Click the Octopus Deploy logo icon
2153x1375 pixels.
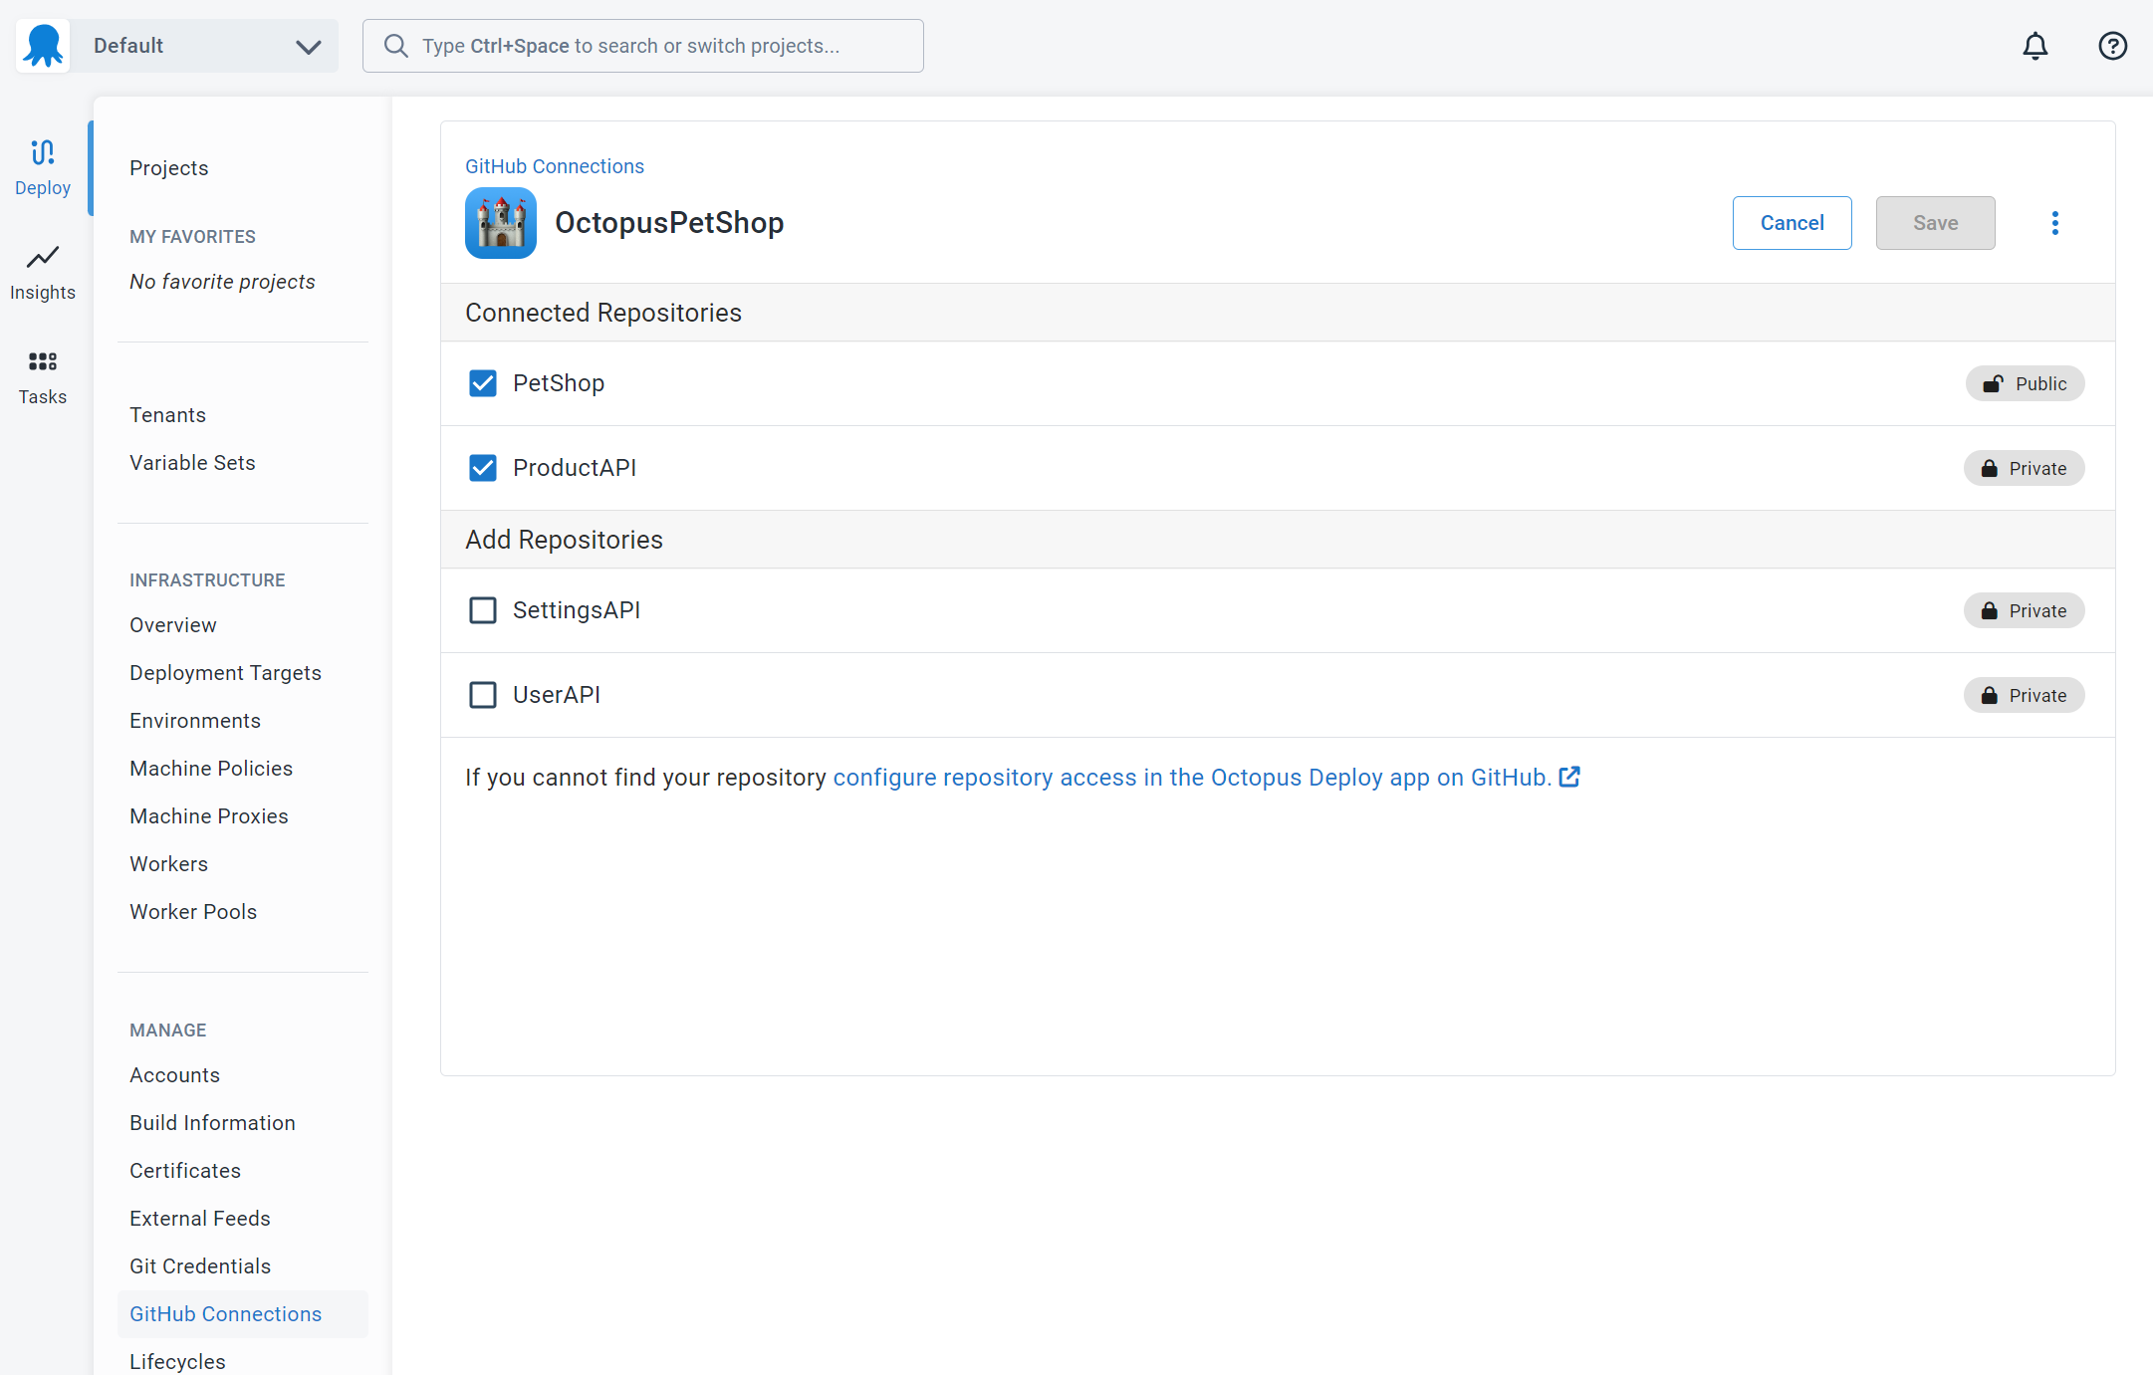(43, 46)
